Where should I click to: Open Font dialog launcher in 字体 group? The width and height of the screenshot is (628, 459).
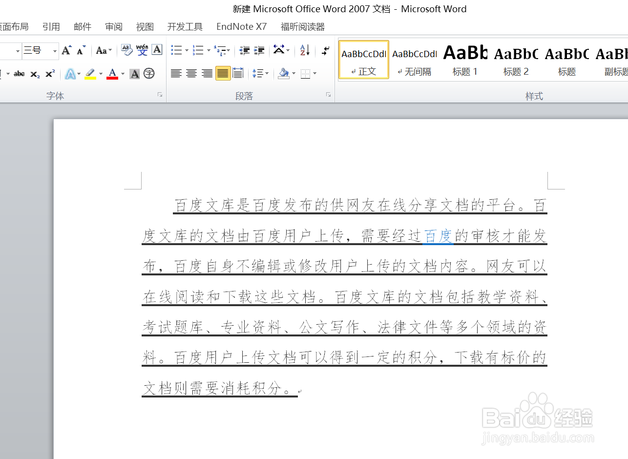[x=160, y=95]
